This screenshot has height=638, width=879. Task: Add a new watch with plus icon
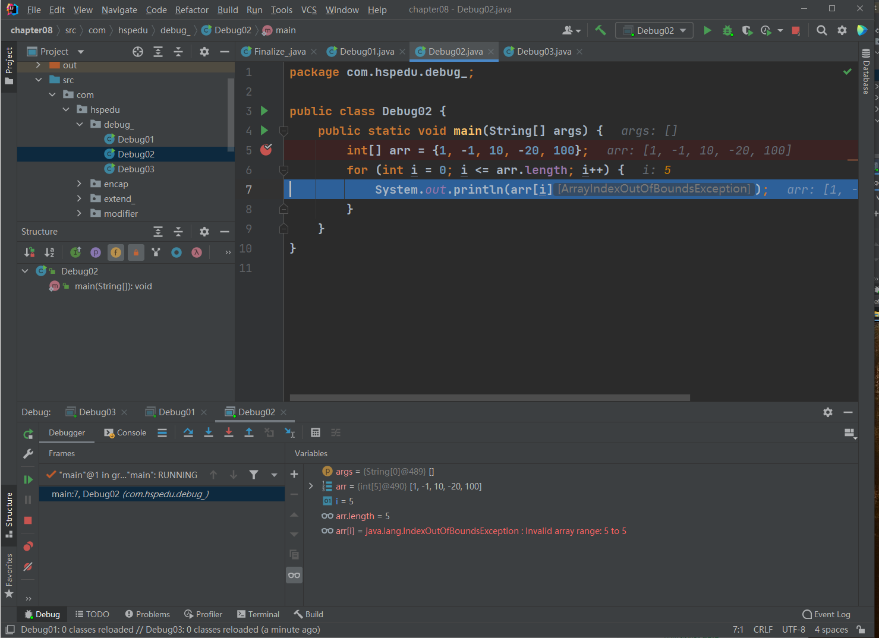(x=294, y=474)
